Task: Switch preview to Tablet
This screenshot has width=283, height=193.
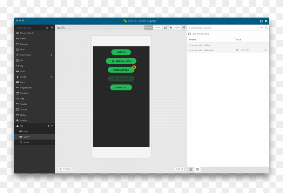Action: tap(158, 28)
